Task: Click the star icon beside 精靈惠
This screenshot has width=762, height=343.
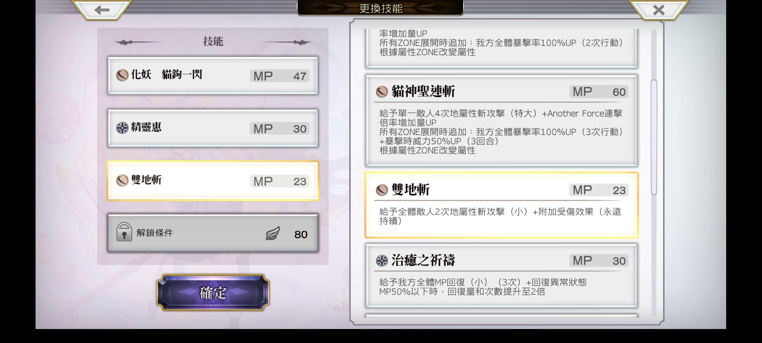Action: tap(122, 128)
